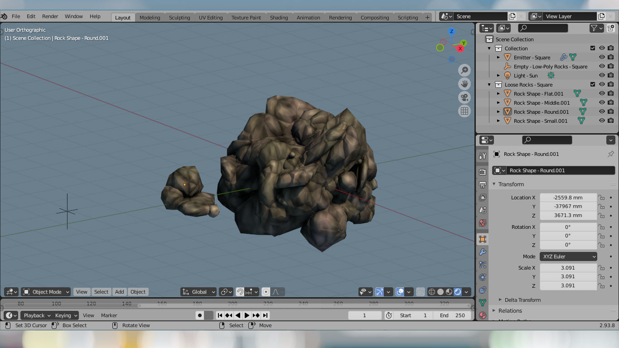Switch perspective/orthographic grid icon
619x348 pixels.
point(464,111)
